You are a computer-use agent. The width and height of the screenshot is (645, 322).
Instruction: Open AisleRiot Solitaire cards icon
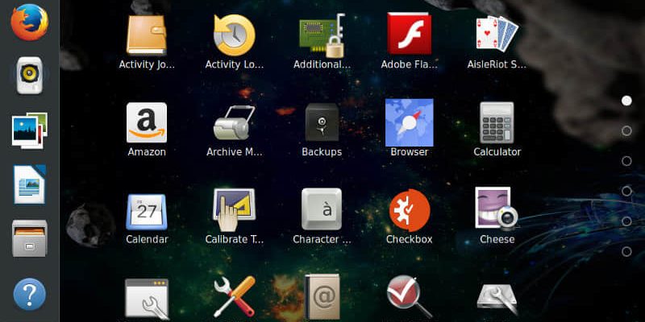tap(497, 34)
